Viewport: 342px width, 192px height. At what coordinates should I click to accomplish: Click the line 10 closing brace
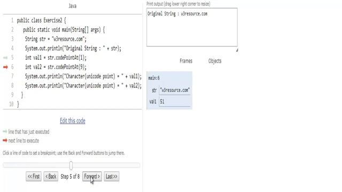click(18, 105)
